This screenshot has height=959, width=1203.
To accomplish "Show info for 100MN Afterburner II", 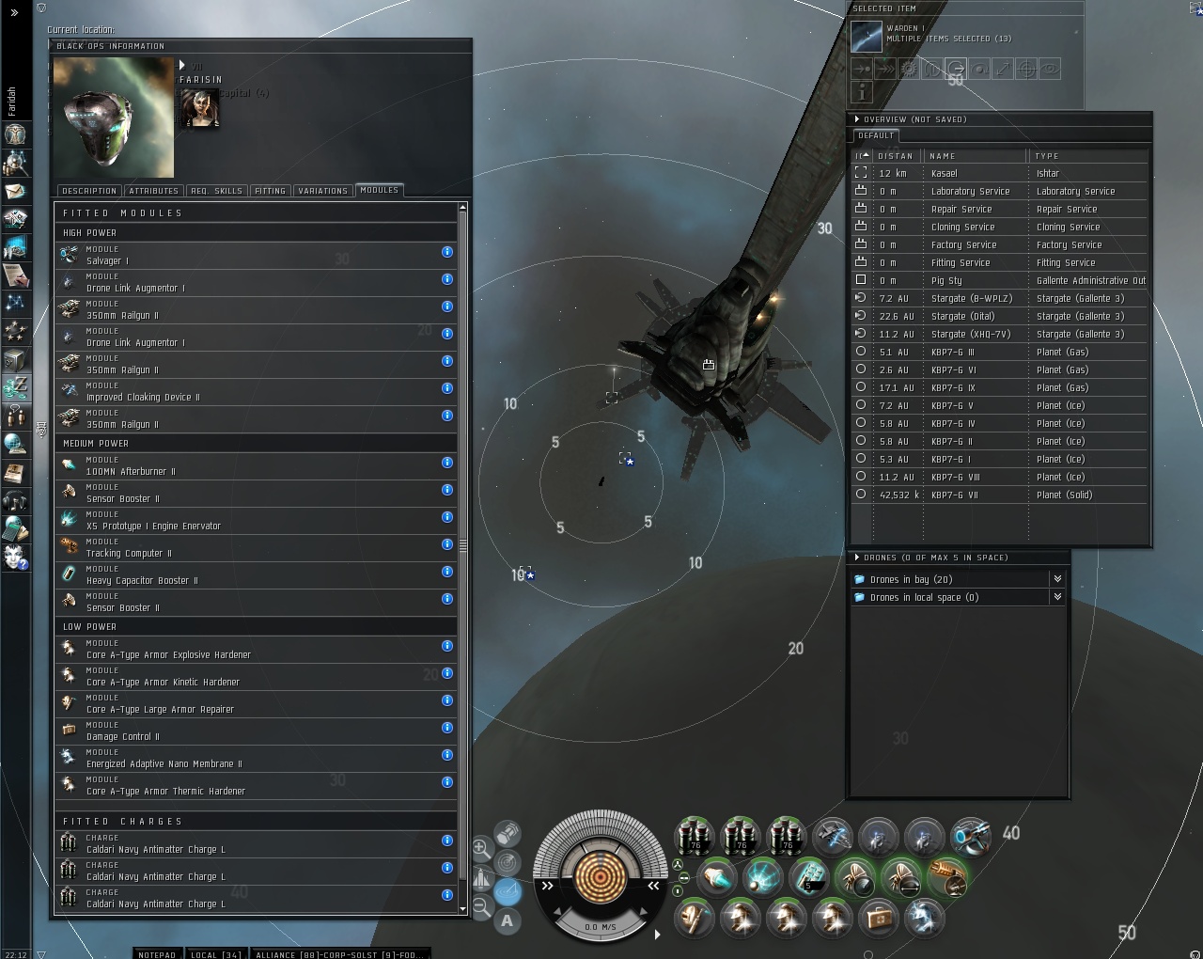I will click(447, 463).
